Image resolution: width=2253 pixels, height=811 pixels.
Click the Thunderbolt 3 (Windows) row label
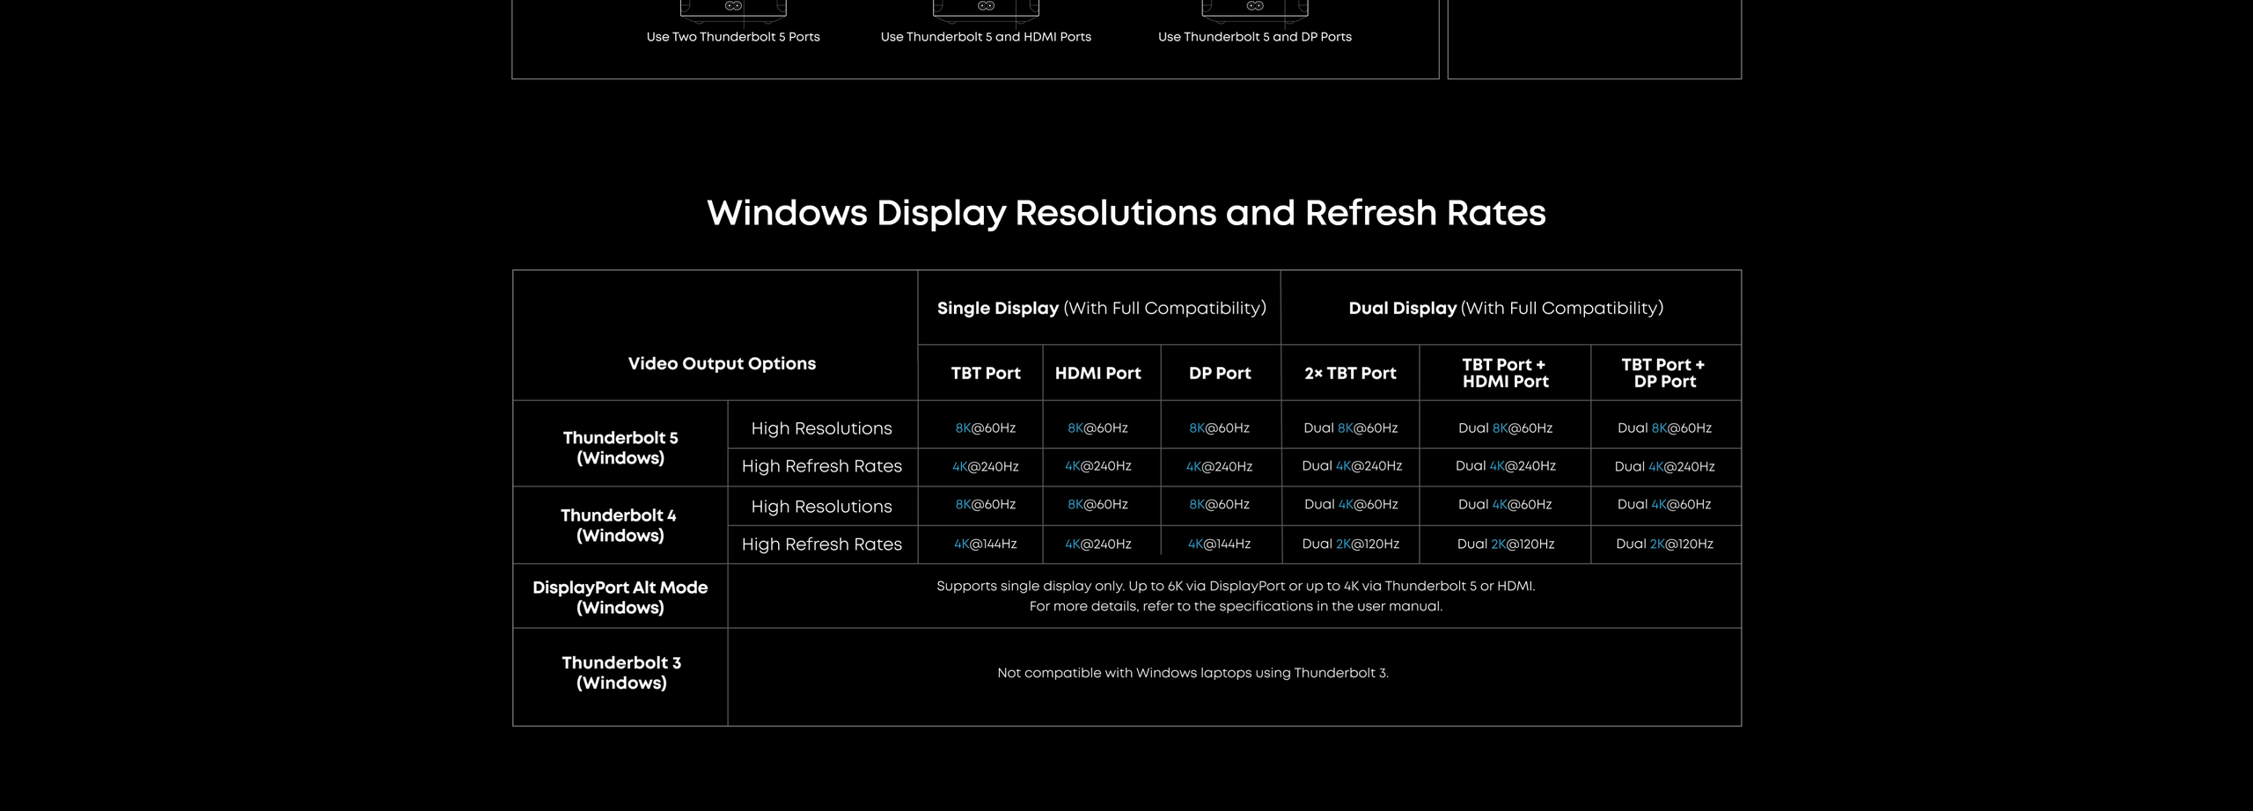[x=621, y=673]
